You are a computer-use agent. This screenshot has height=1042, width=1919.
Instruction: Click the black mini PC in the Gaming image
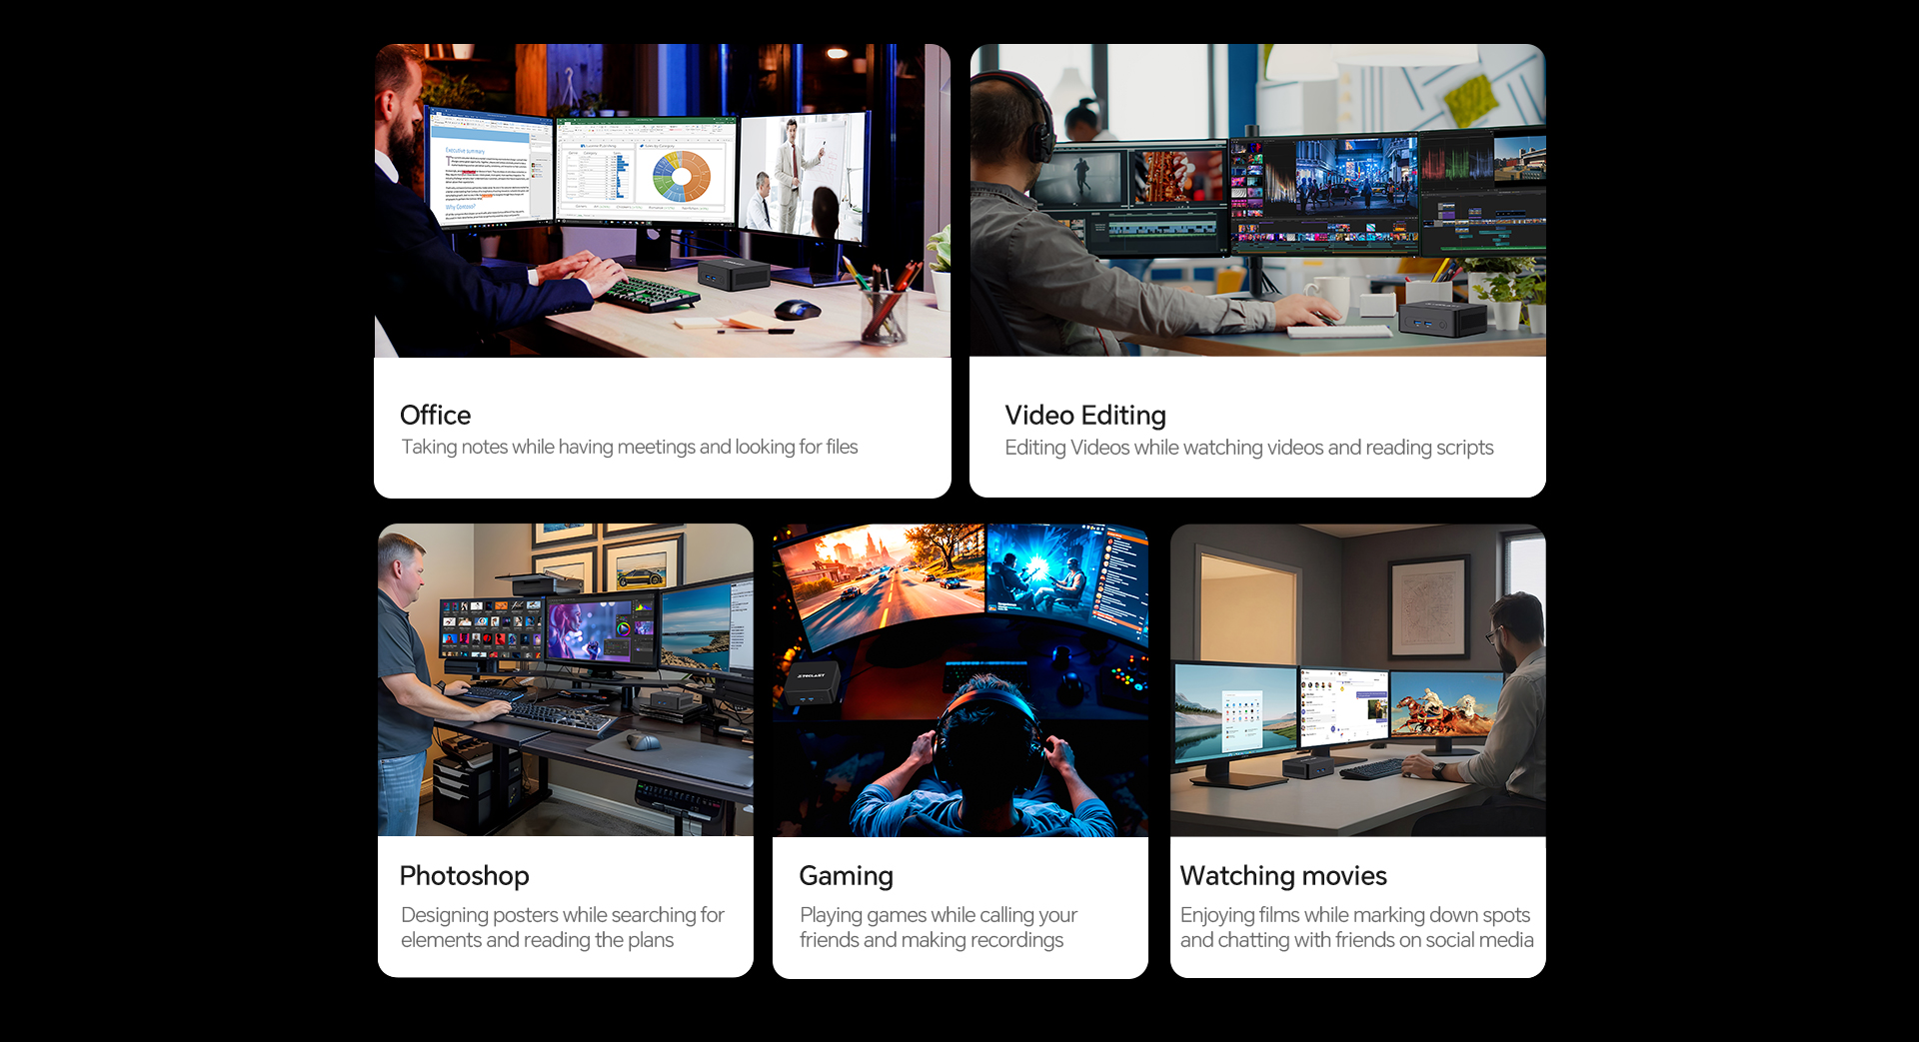pos(812,681)
